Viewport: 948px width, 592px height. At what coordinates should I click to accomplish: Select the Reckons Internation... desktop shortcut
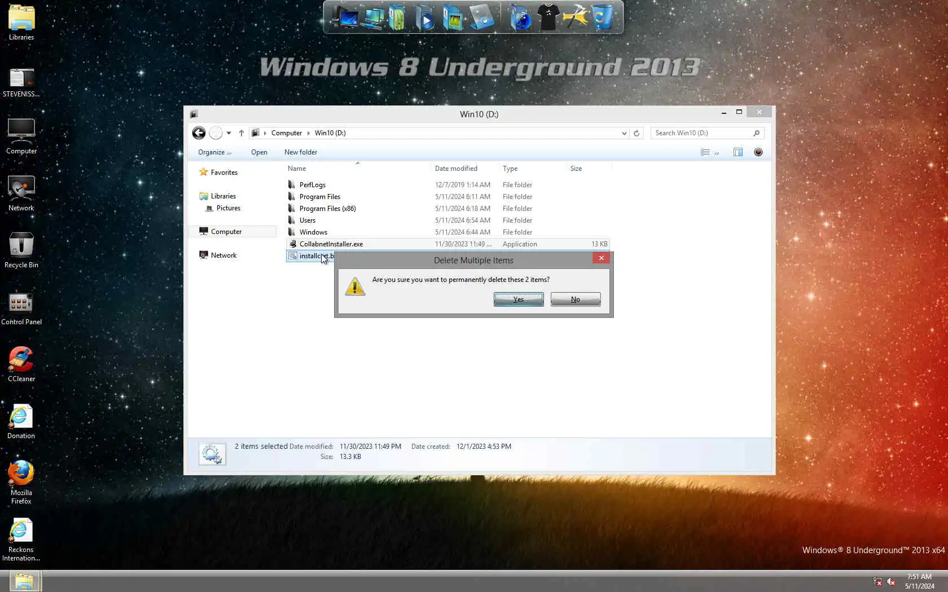tap(21, 540)
